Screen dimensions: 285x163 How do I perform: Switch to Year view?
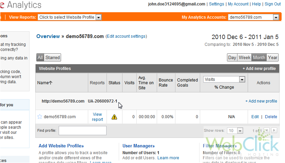click(272, 57)
